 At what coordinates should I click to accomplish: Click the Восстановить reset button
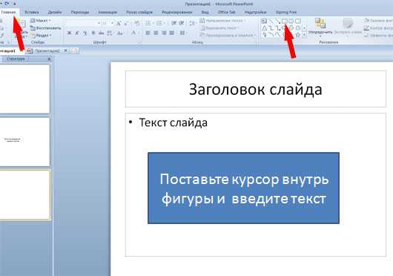[x=46, y=28]
